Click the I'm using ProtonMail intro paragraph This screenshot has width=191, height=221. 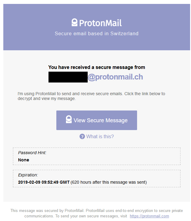coord(91,96)
